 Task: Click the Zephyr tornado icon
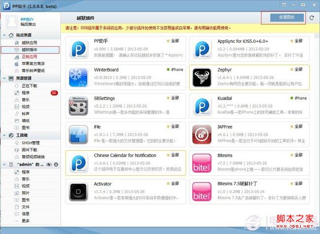pos(202,77)
